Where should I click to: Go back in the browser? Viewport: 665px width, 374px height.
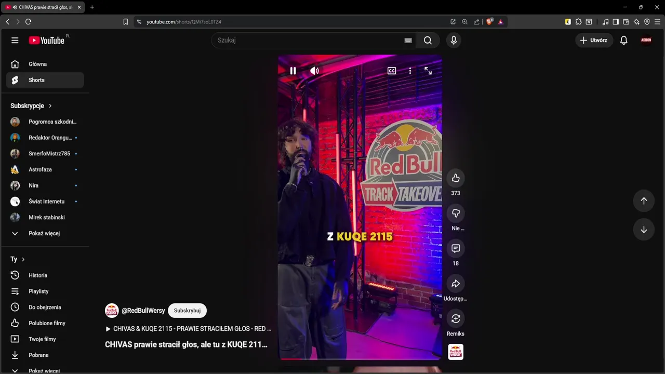tap(7, 22)
